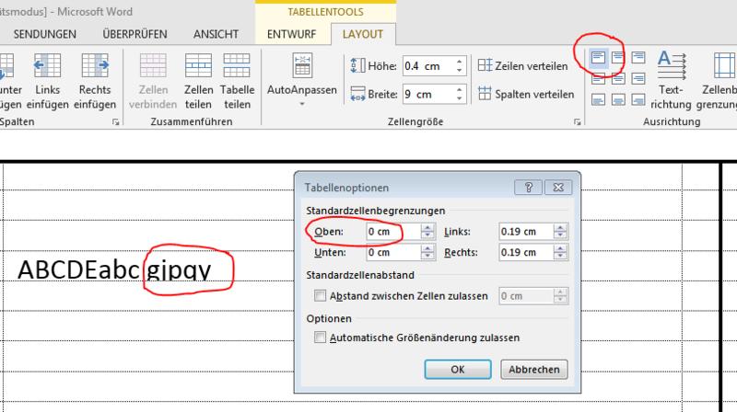The image size is (737, 412).
Task: Open the SENDUNGEN ribbon tab
Action: point(44,34)
